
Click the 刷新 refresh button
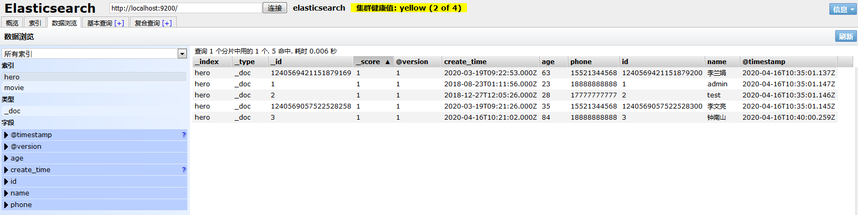[x=846, y=36]
